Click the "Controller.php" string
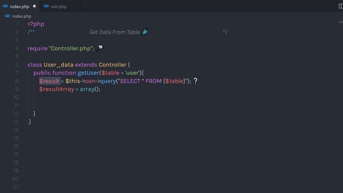This screenshot has height=193, width=343. [71, 48]
